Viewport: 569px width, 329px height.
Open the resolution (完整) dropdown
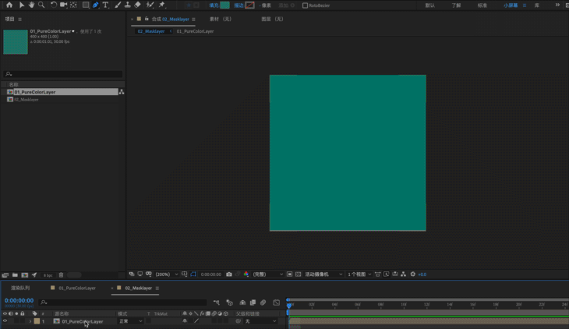(x=268, y=274)
